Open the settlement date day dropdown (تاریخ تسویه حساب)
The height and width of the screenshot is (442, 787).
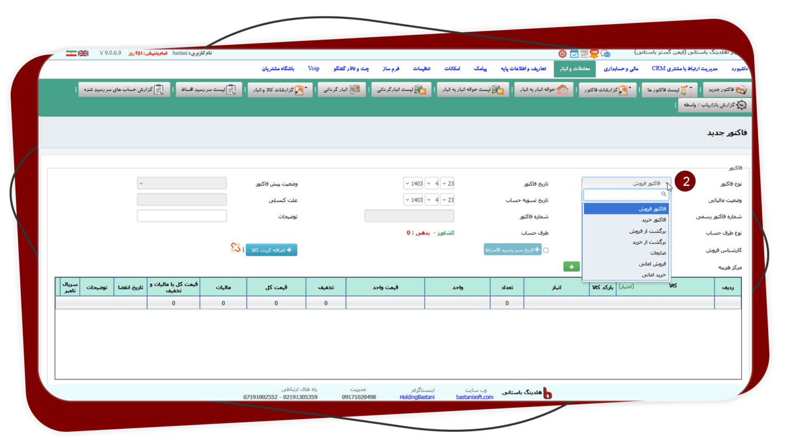(x=447, y=200)
